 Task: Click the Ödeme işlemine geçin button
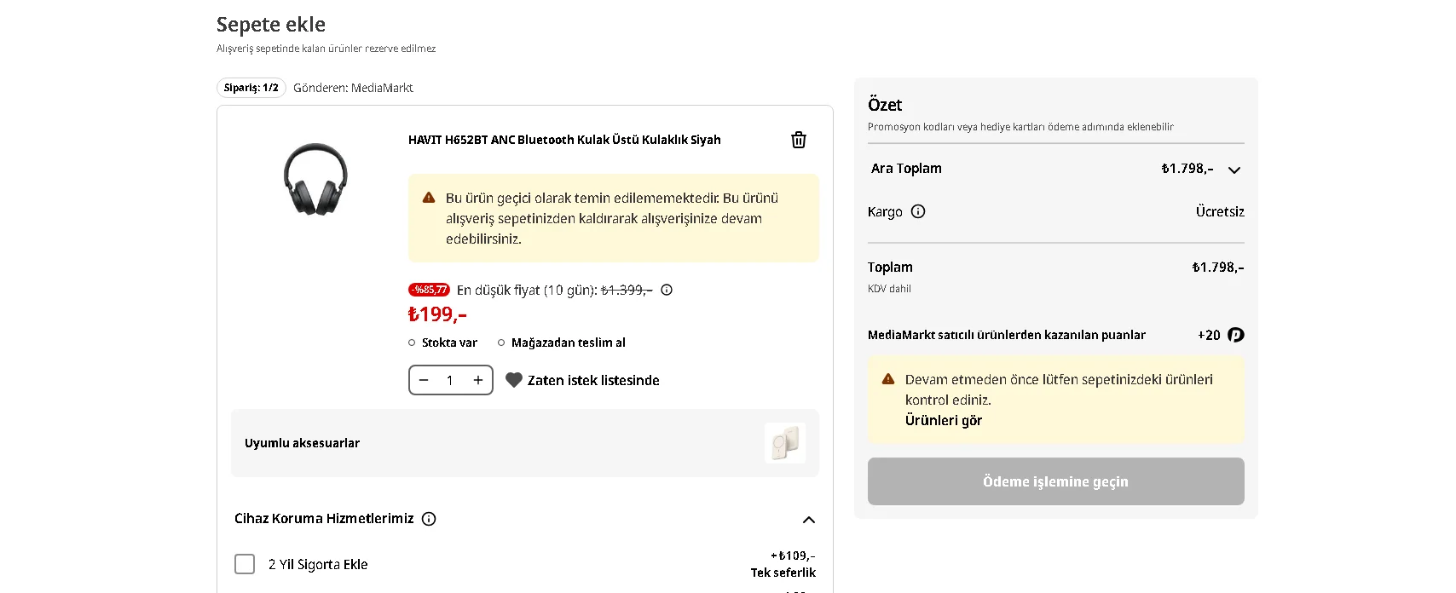(x=1056, y=481)
